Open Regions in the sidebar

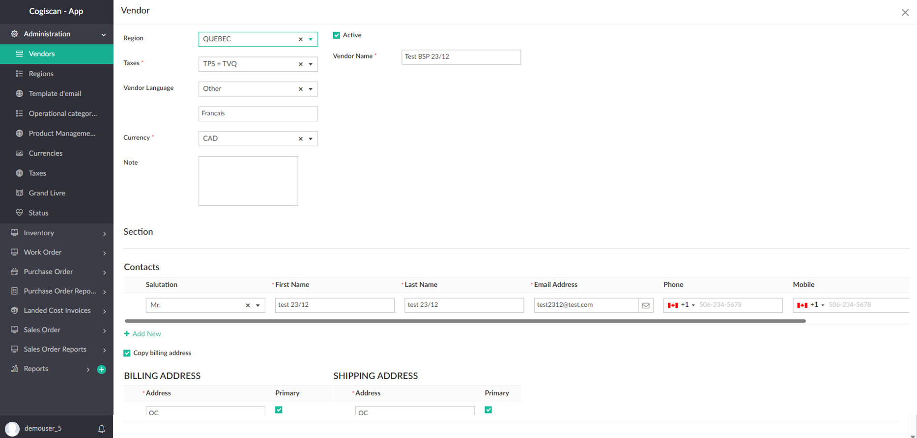point(41,74)
